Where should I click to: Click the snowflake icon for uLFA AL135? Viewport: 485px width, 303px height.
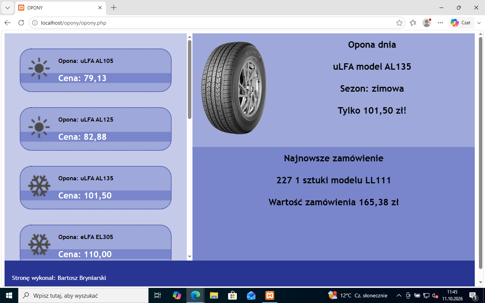39,186
